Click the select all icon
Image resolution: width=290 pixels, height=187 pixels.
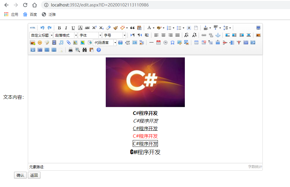click(x=189, y=28)
